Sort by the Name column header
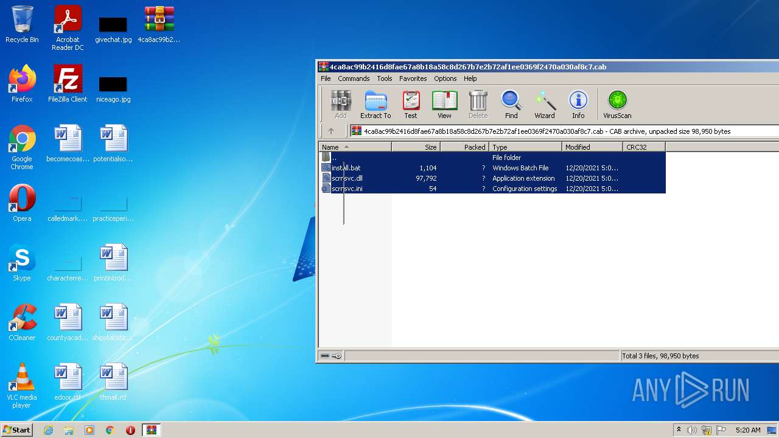Image resolution: width=779 pixels, height=438 pixels. [355, 147]
